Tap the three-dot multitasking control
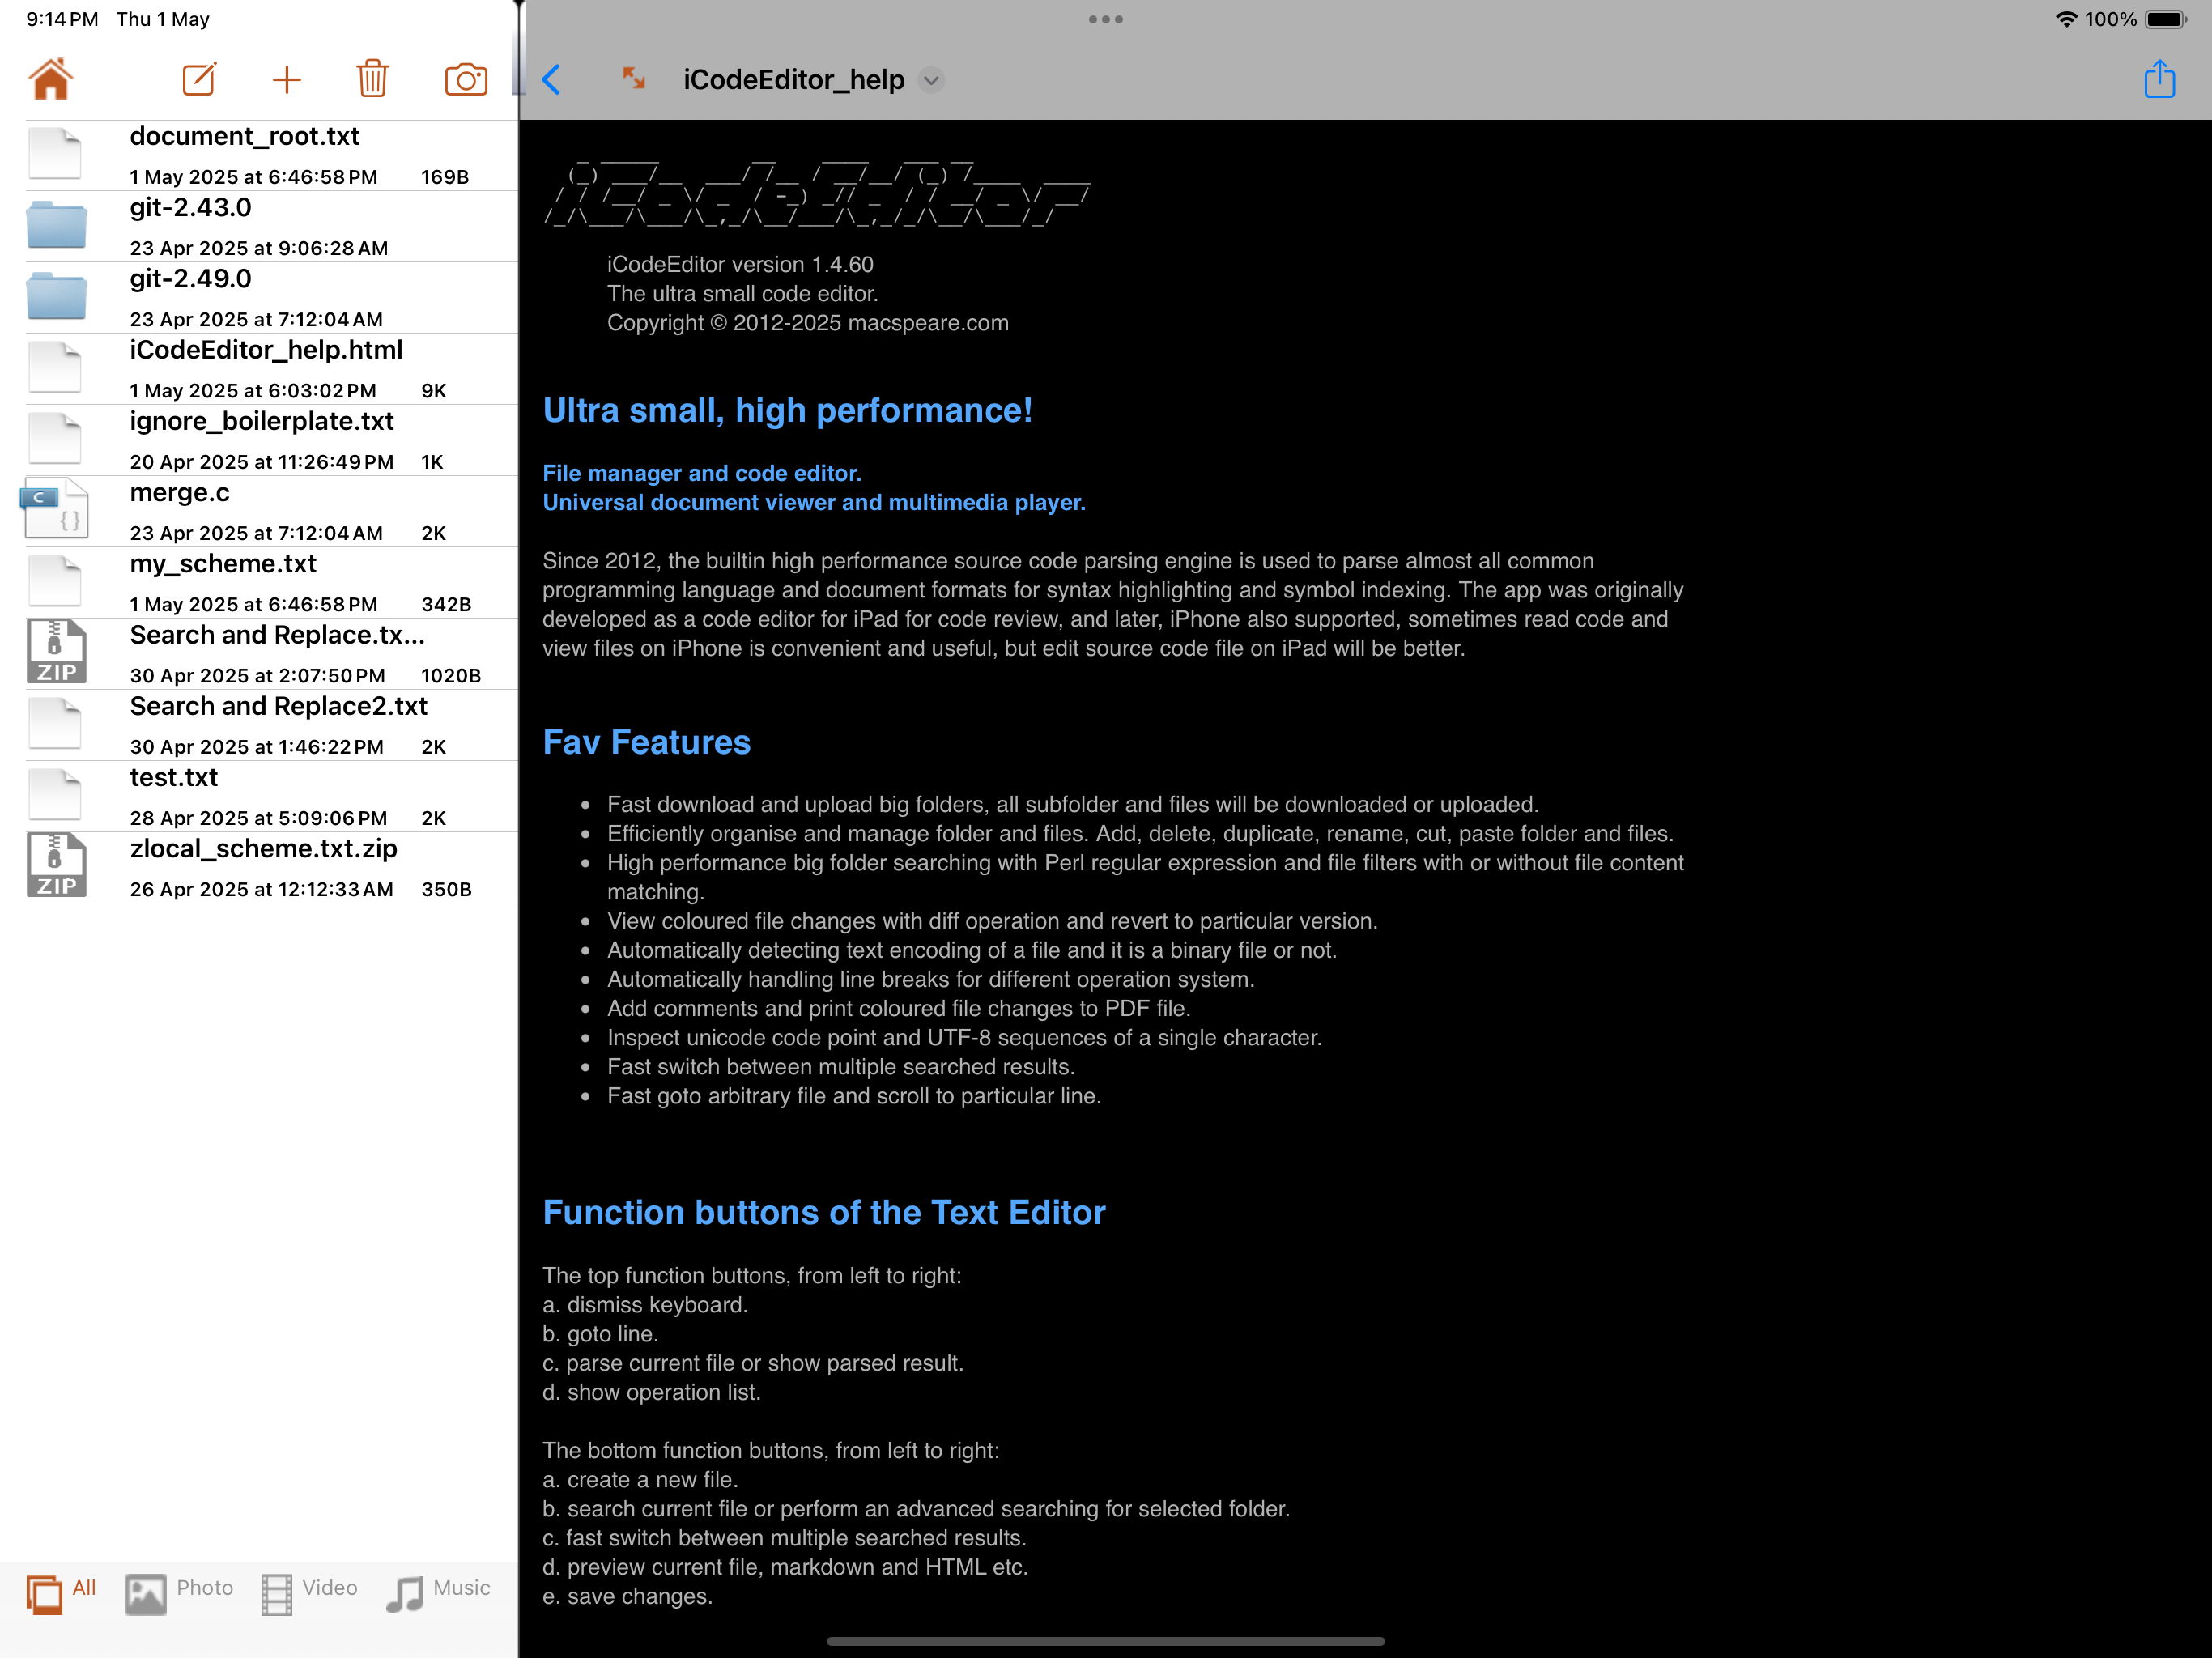Viewport: 2212px width, 1658px height. [1105, 19]
